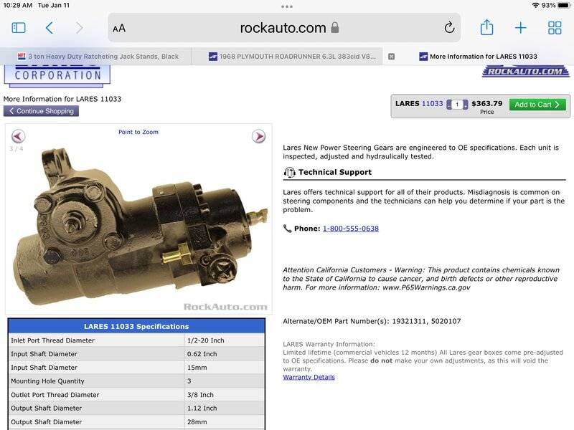Tap the 1-800-555-0638 phone link
The height and width of the screenshot is (430, 574).
click(350, 229)
